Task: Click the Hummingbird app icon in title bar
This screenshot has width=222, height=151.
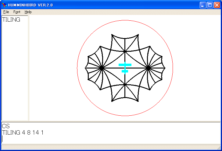Action: tap(4, 5)
